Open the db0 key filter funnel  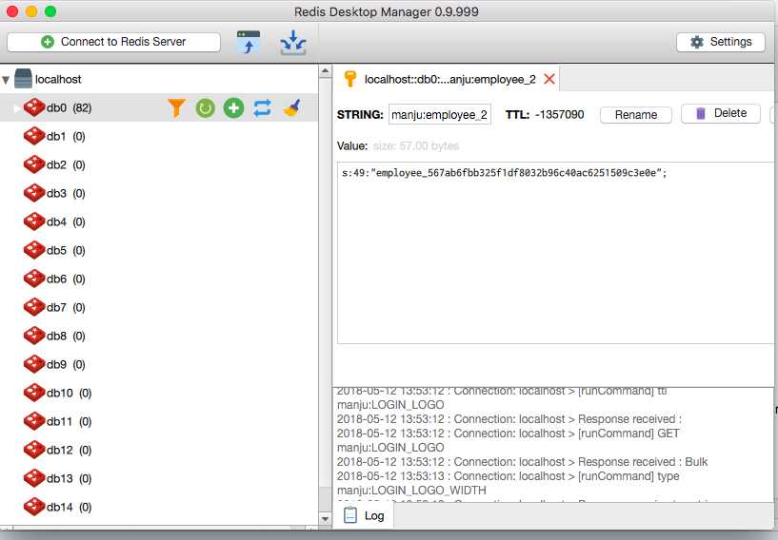point(176,107)
